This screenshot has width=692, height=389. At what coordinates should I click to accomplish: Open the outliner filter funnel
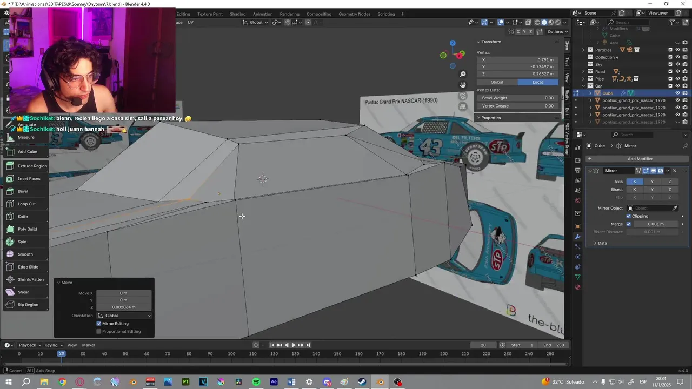point(672,22)
